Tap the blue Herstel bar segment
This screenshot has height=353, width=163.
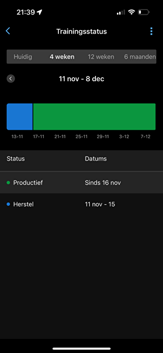click(x=19, y=116)
